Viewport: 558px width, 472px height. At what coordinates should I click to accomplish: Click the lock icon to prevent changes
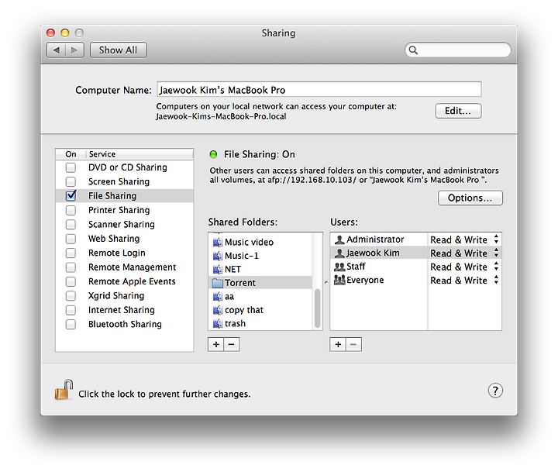[64, 389]
